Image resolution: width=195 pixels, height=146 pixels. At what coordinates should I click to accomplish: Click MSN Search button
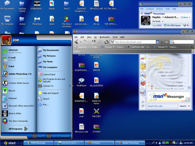183,106
